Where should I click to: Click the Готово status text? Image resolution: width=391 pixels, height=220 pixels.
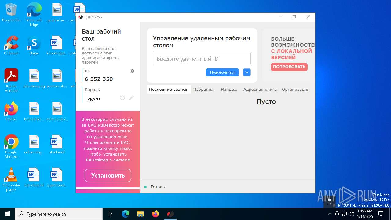(x=158, y=187)
